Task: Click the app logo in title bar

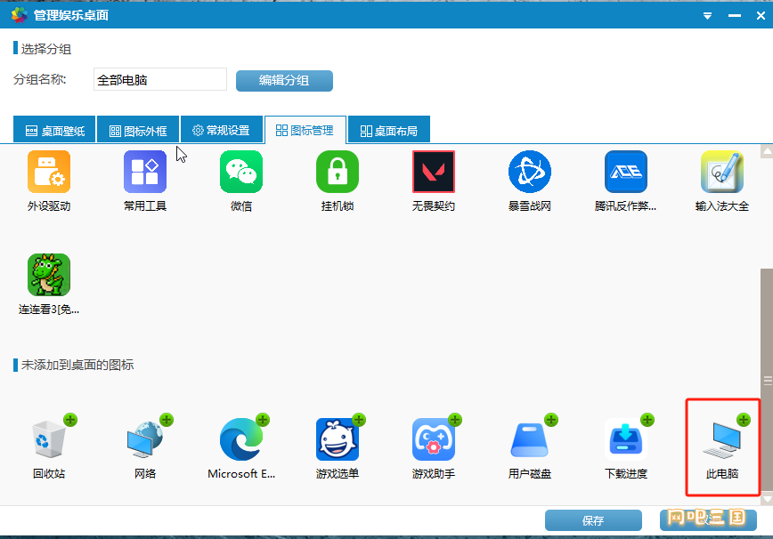Action: click(x=20, y=15)
